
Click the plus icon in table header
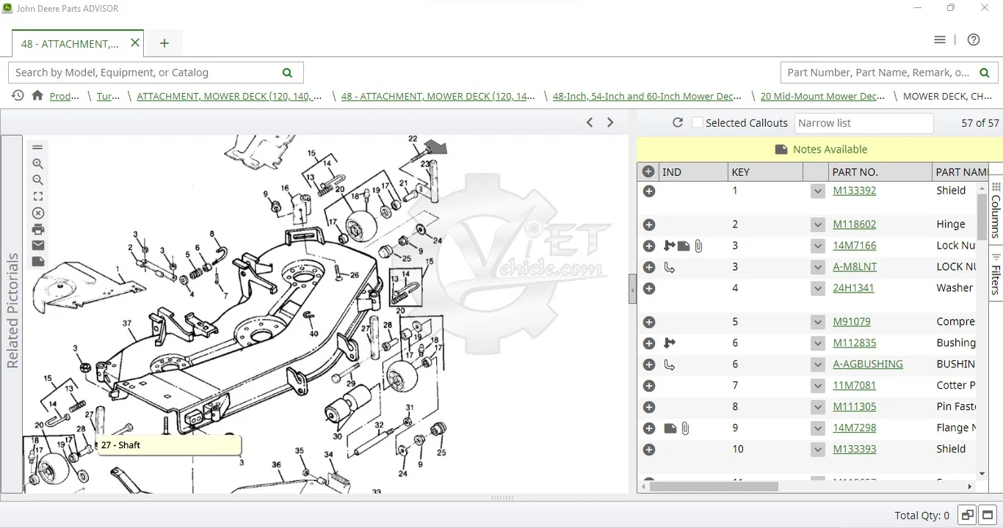click(648, 172)
